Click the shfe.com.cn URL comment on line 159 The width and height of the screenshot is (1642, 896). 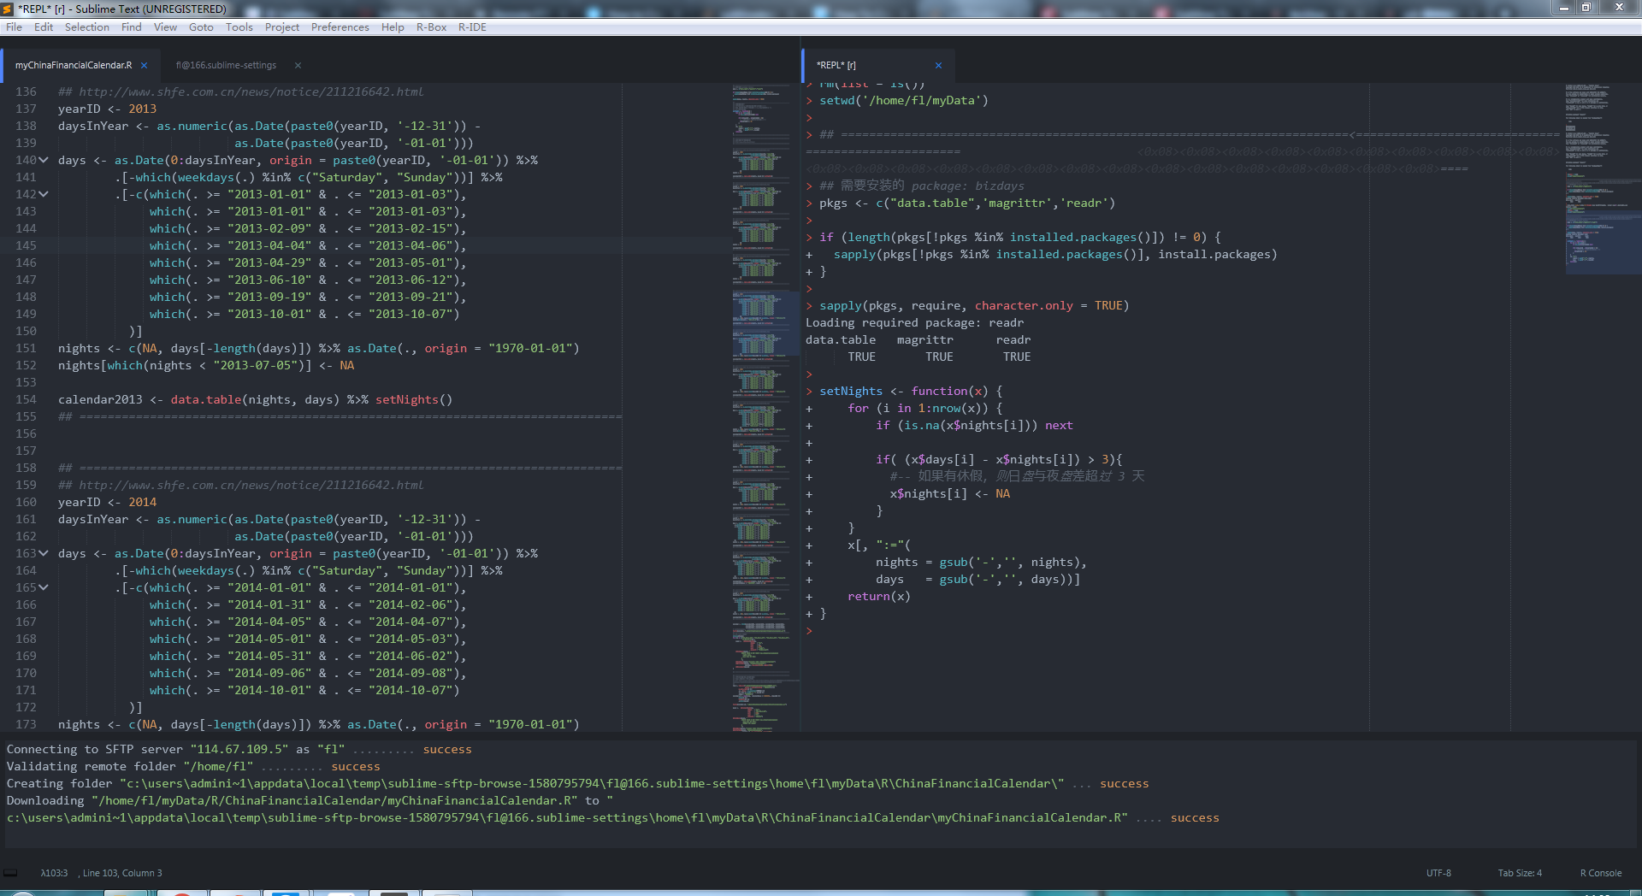tap(241, 485)
